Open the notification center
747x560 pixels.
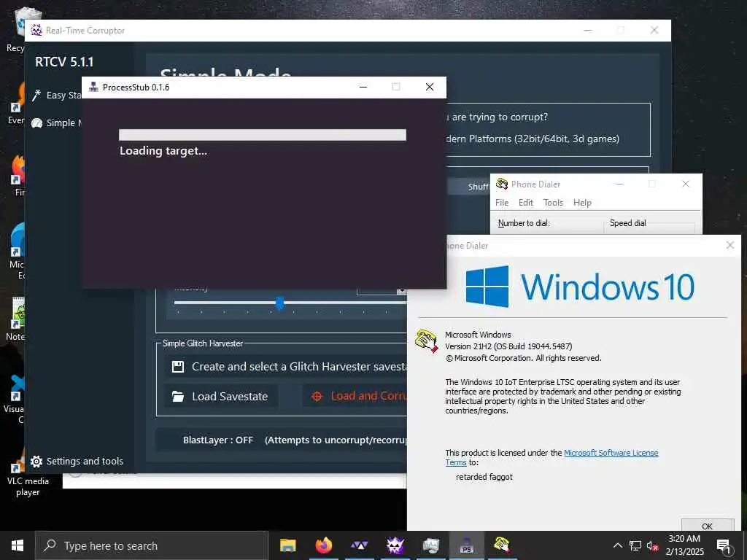(724, 545)
